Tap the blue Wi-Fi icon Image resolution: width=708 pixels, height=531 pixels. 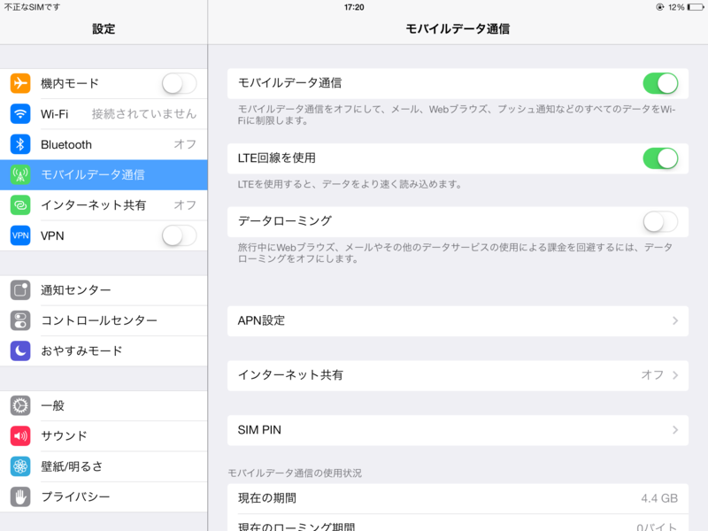20,114
